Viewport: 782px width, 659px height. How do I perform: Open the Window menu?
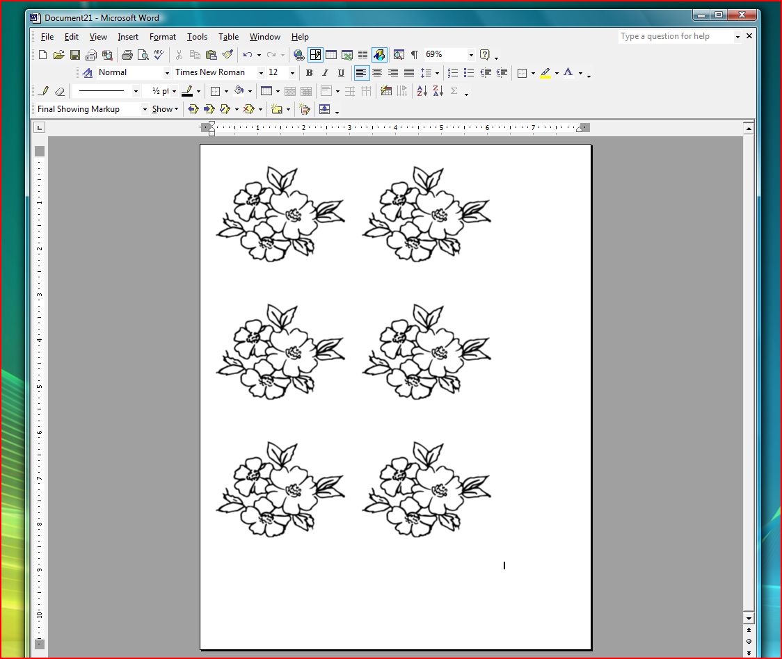click(265, 37)
